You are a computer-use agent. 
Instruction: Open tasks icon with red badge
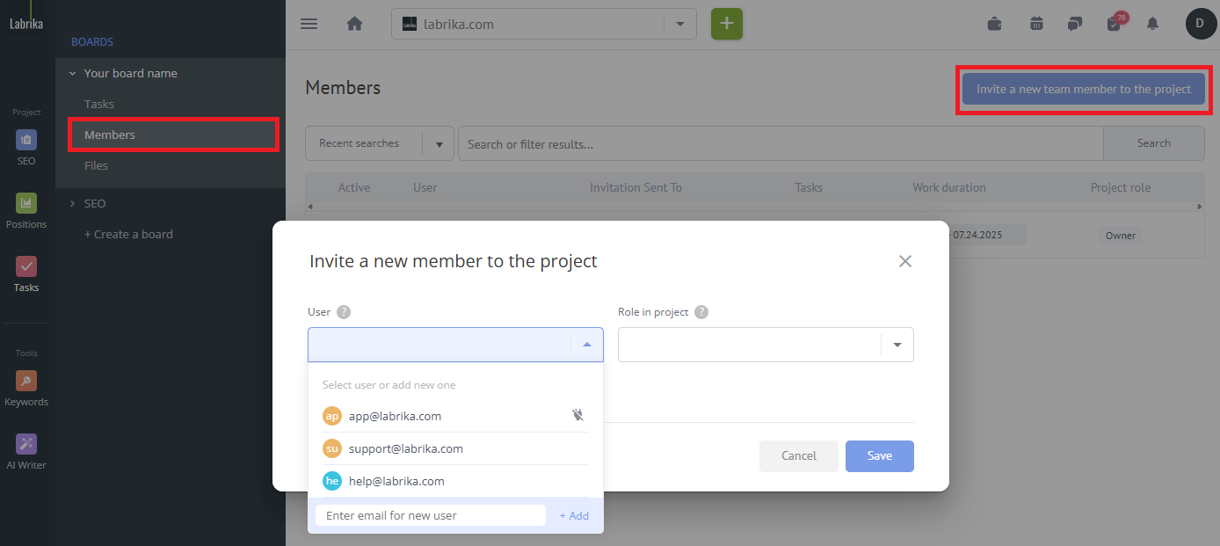pos(1115,24)
